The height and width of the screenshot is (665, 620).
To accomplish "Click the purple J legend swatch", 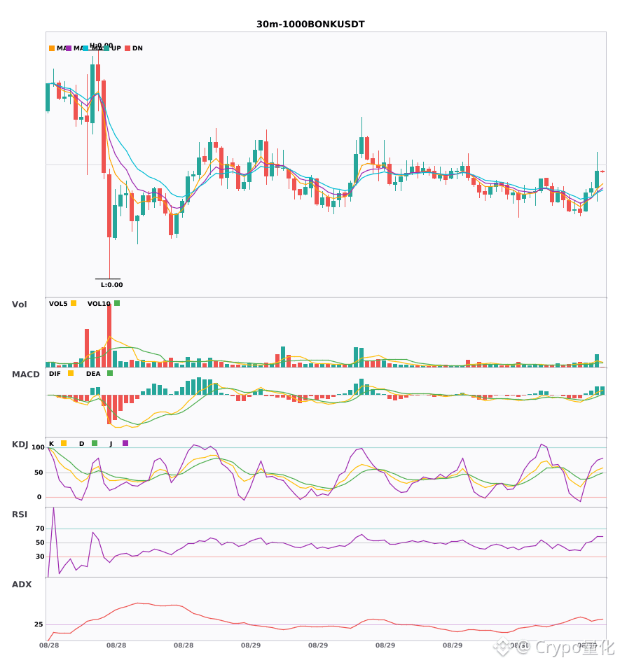I will (x=125, y=443).
